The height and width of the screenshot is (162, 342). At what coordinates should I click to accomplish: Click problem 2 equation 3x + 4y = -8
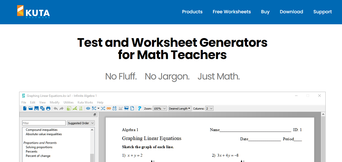click(x=228, y=155)
